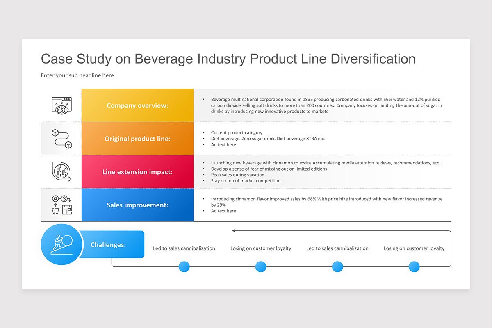Click the candlestick chart line extension icon
The height and width of the screenshot is (328, 492).
61,172
